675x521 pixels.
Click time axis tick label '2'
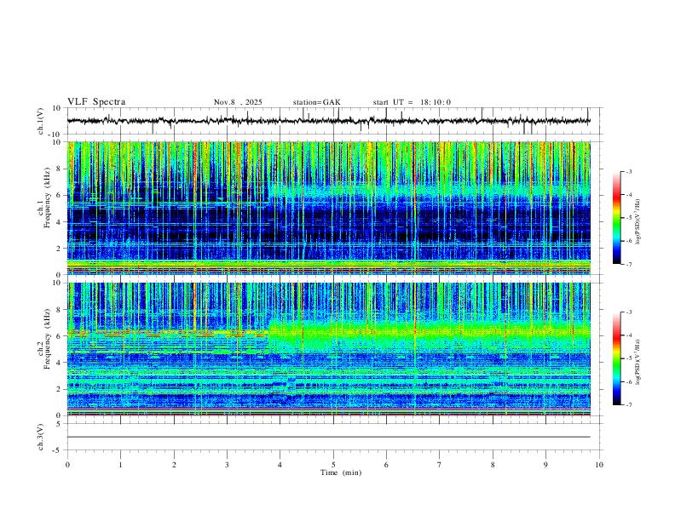(174, 465)
